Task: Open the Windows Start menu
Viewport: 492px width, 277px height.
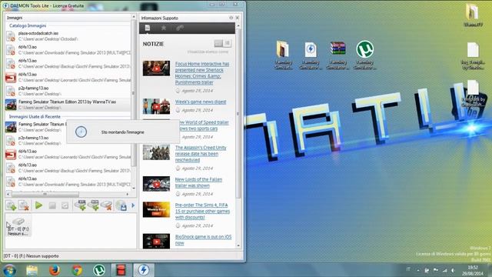Action: [x=9, y=270]
